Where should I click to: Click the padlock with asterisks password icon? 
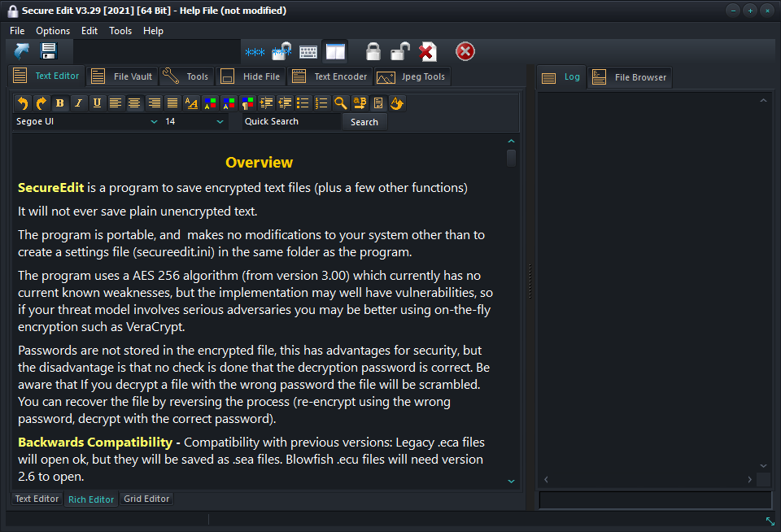(x=282, y=51)
